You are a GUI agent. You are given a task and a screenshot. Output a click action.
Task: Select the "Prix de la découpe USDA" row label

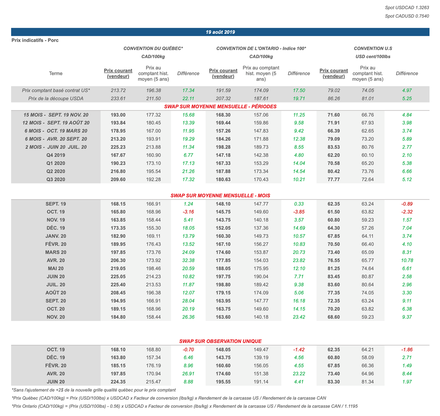(x=55, y=98)
